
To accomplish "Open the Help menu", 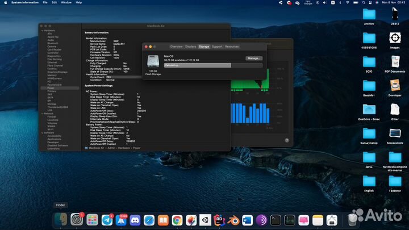I will pyautogui.click(x=78, y=2).
